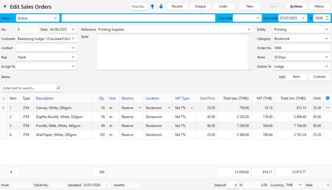Expand the Customer dropdown list

(x=74, y=39)
